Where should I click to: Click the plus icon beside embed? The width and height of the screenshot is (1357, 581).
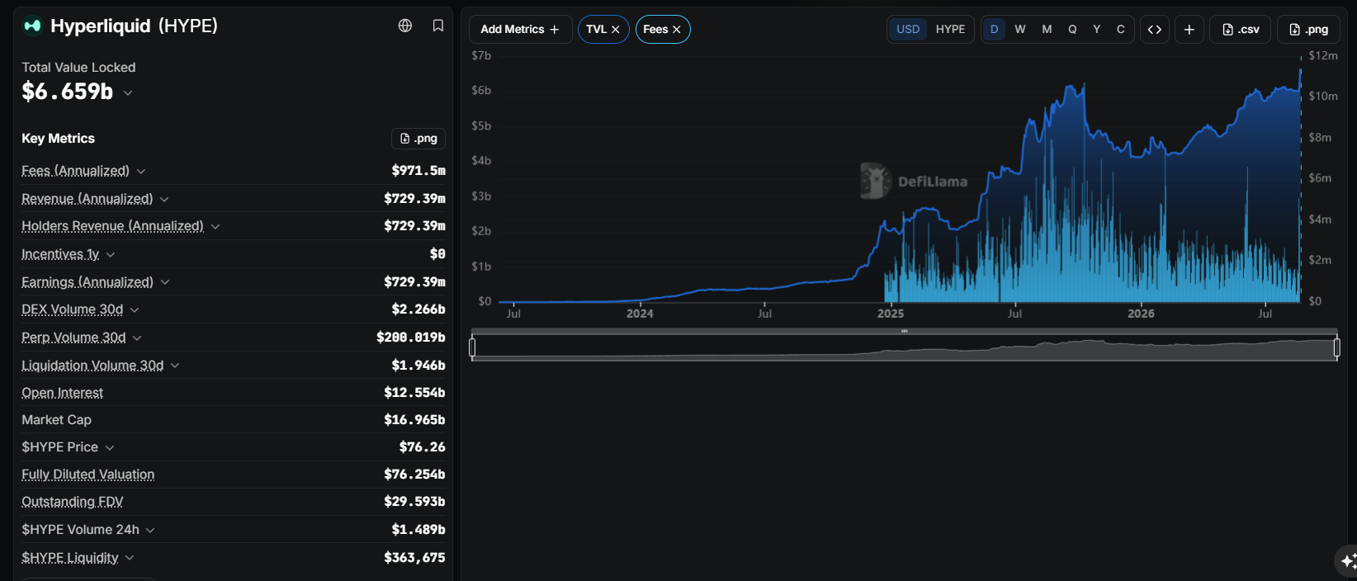click(1189, 29)
